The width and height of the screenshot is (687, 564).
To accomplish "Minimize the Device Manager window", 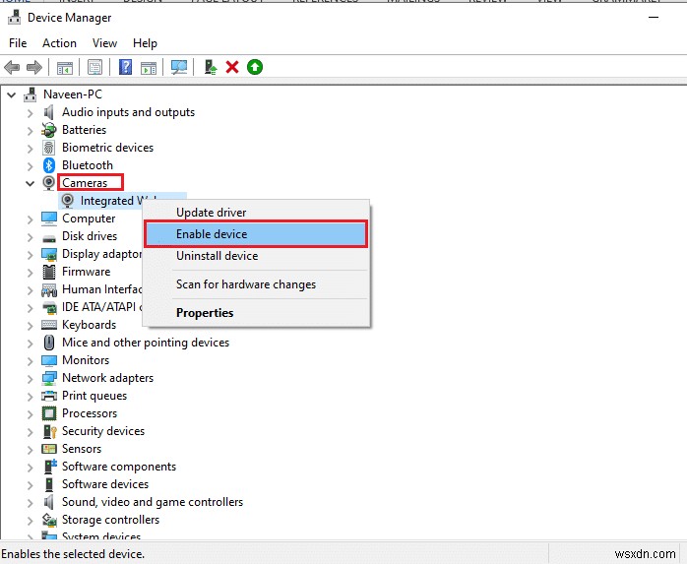I will tap(654, 18).
